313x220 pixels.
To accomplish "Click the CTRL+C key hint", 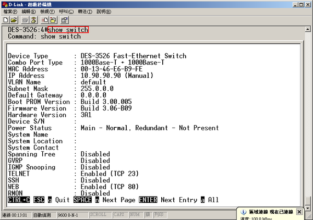I will (x=19, y=200).
